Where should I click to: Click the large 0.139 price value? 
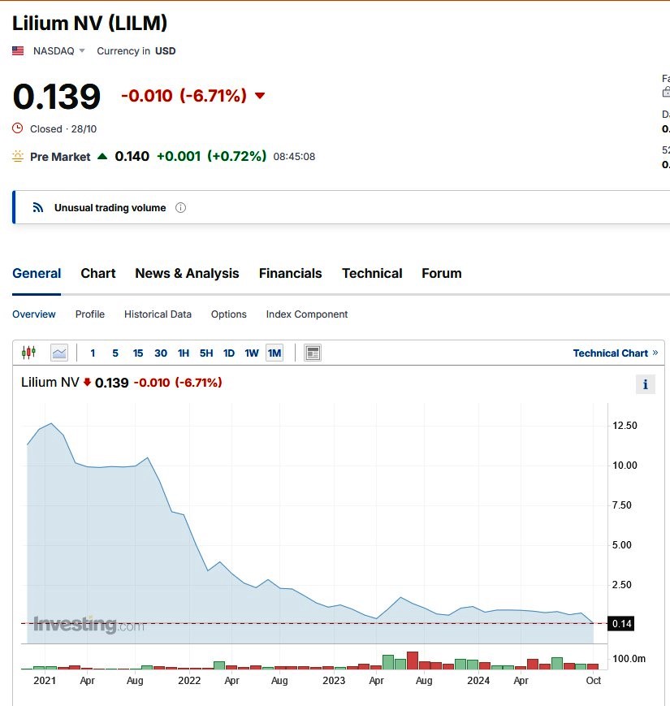(x=57, y=97)
